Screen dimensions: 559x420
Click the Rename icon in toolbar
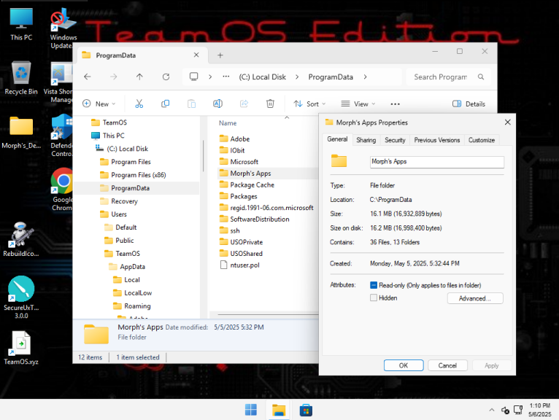217,104
